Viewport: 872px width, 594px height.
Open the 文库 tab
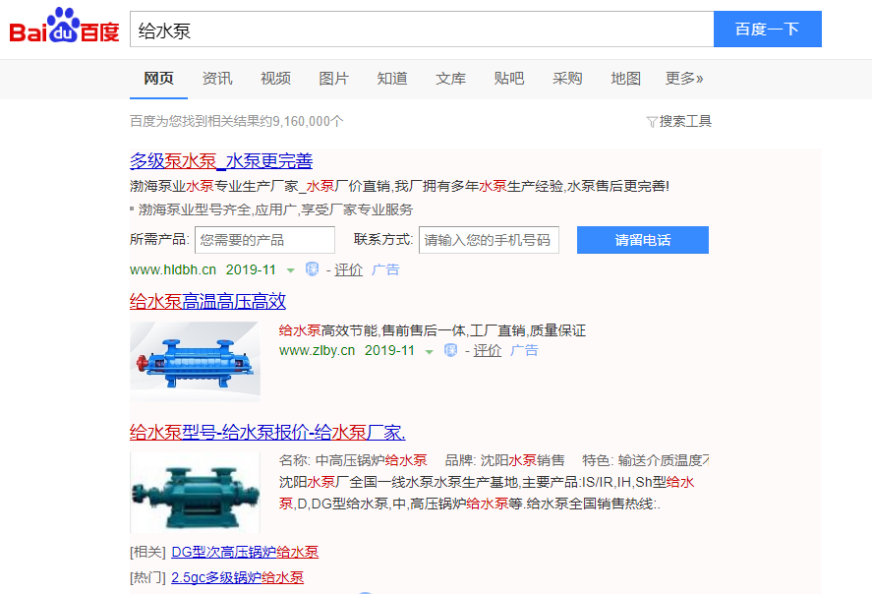[x=450, y=79]
